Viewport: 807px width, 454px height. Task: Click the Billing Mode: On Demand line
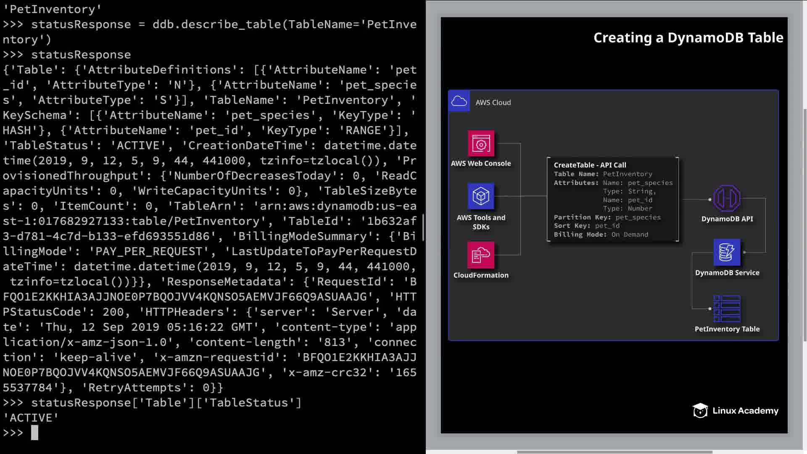coord(601,235)
